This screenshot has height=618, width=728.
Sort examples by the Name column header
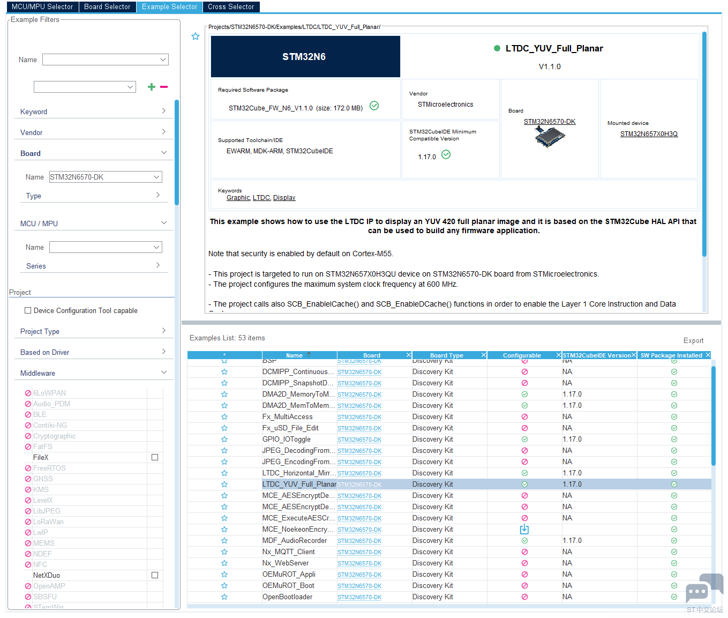click(299, 355)
